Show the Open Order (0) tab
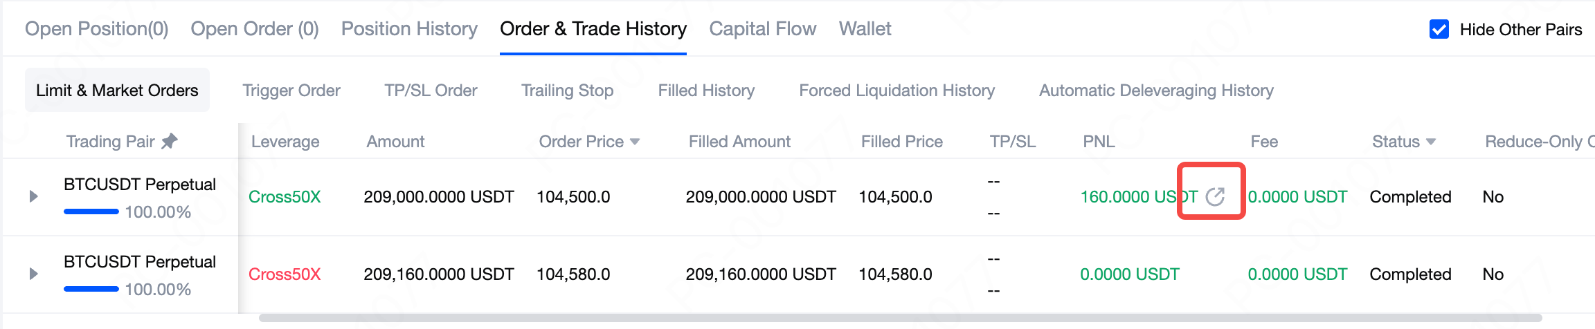Screen dimensions: 1595x329 pos(254,29)
